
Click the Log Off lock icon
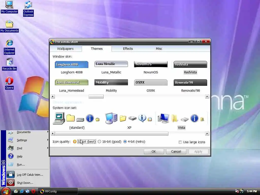pyautogui.click(x=11, y=174)
